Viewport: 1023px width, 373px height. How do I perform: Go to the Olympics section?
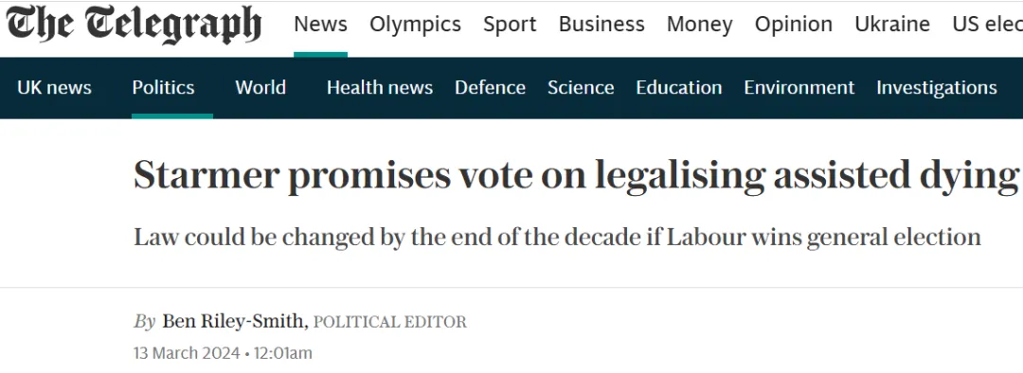415,25
